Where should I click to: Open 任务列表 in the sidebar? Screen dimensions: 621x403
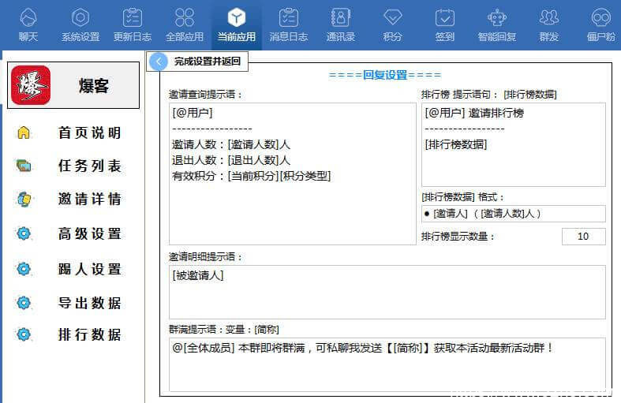coord(88,166)
